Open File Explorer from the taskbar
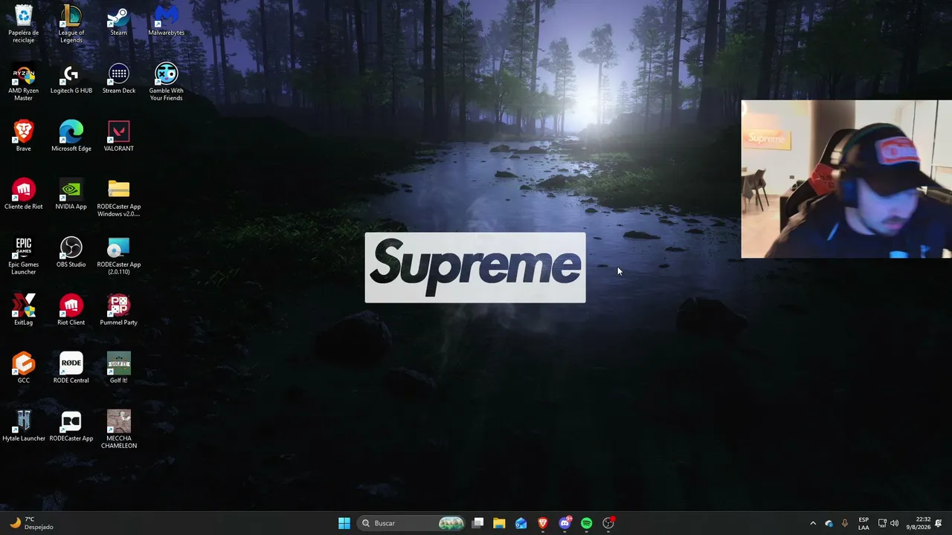The width and height of the screenshot is (952, 535). [499, 523]
